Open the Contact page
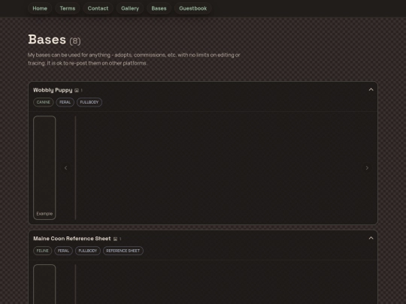This screenshot has height=304, width=406. pos(98,8)
